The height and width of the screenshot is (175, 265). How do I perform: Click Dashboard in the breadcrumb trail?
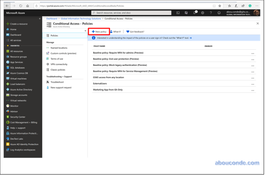(52, 18)
